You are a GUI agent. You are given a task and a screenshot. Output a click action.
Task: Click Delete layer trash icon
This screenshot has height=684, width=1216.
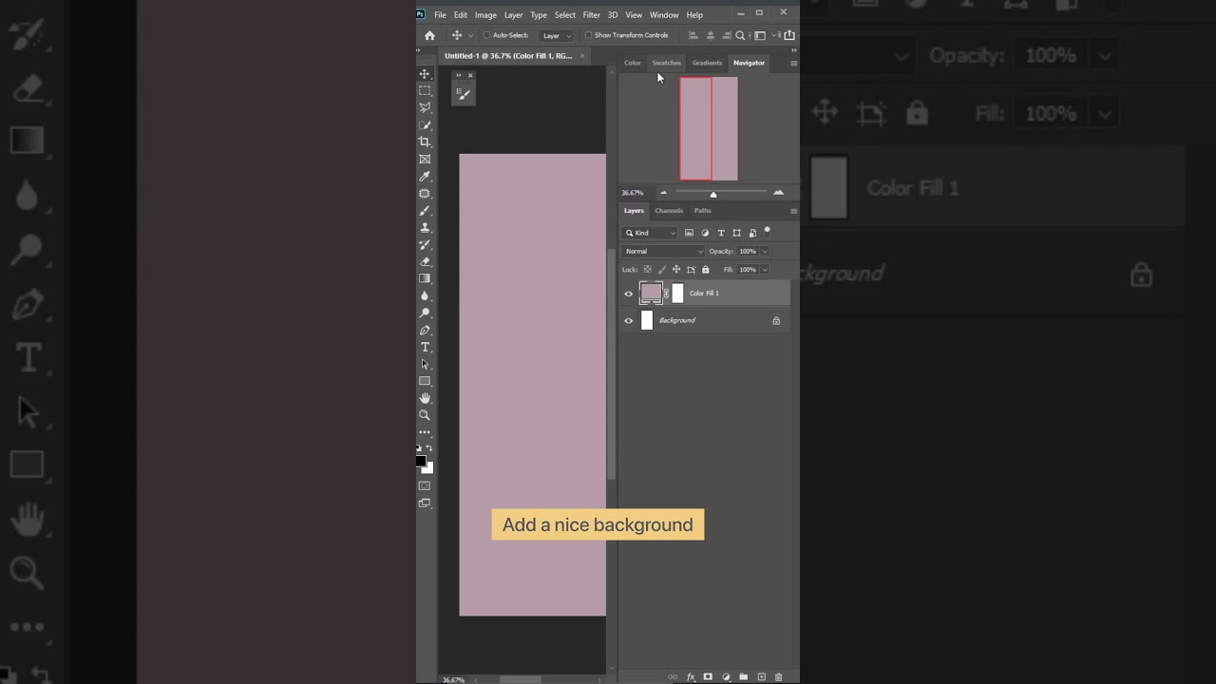click(x=779, y=677)
